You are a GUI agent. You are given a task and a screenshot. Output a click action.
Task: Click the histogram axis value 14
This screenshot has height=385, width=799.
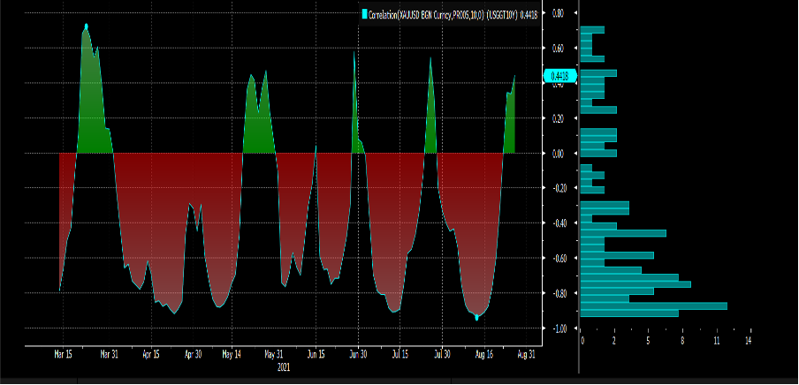tap(748, 340)
